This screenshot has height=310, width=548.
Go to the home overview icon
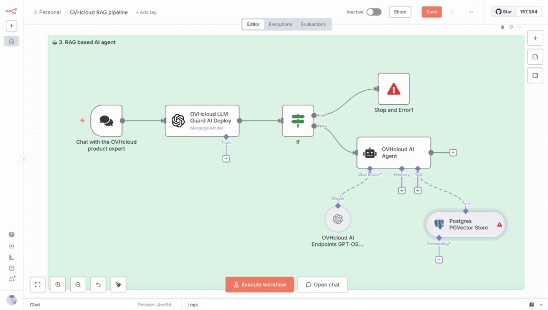pyautogui.click(x=12, y=41)
